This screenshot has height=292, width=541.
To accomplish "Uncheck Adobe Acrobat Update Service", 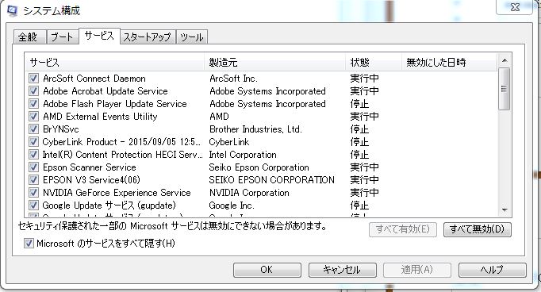I will pyautogui.click(x=33, y=91).
